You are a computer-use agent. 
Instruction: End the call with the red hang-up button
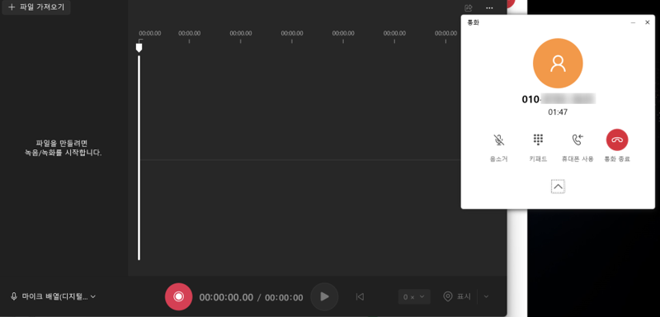[617, 140]
